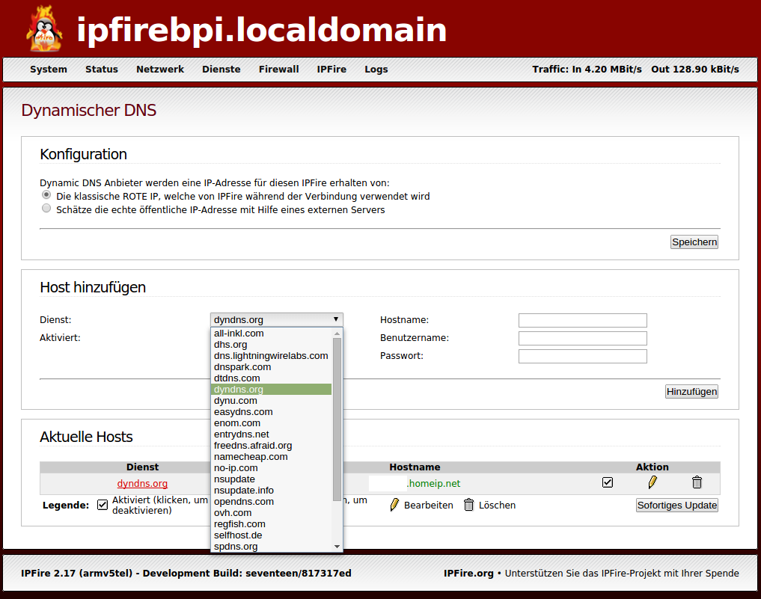The height and width of the screenshot is (599, 761).
Task: Click the legend pencil icon next to Bearbeiten
Action: tap(394, 505)
